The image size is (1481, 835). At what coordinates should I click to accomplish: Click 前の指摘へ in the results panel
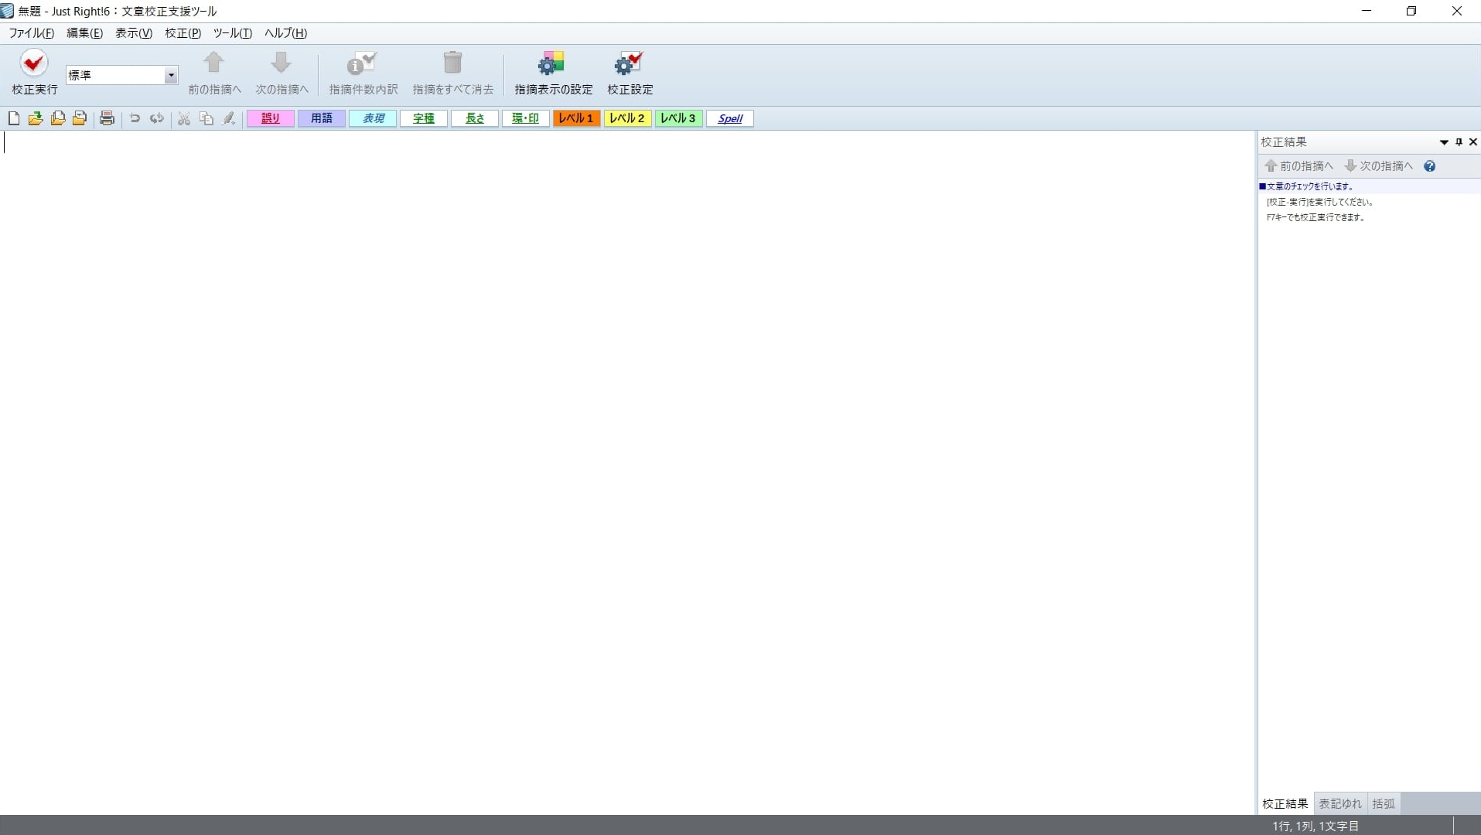[1299, 166]
